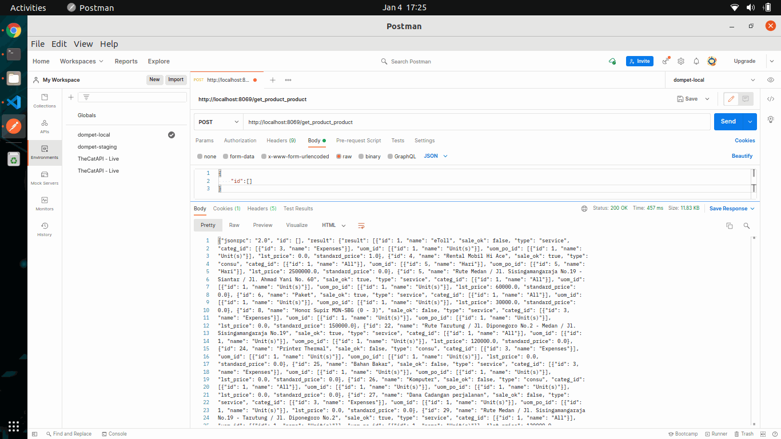The image size is (781, 439).
Task: Open the settings gear icon in header
Action: 681,61
